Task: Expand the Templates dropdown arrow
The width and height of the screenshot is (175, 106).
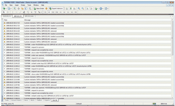Action: (108, 9)
